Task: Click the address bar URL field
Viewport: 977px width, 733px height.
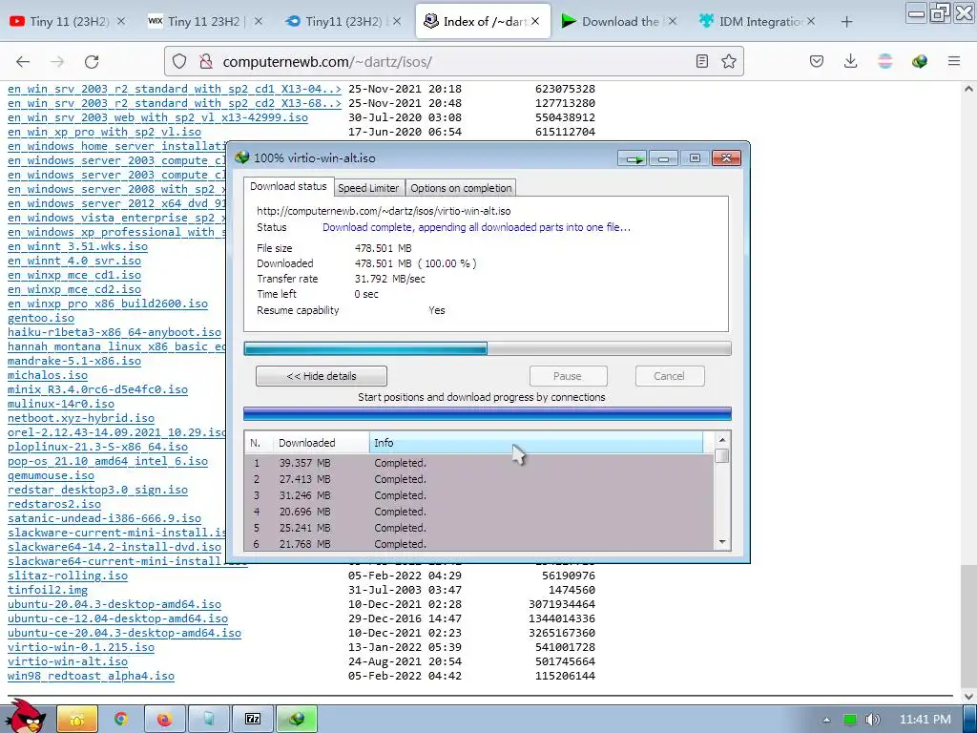Action: [x=455, y=62]
